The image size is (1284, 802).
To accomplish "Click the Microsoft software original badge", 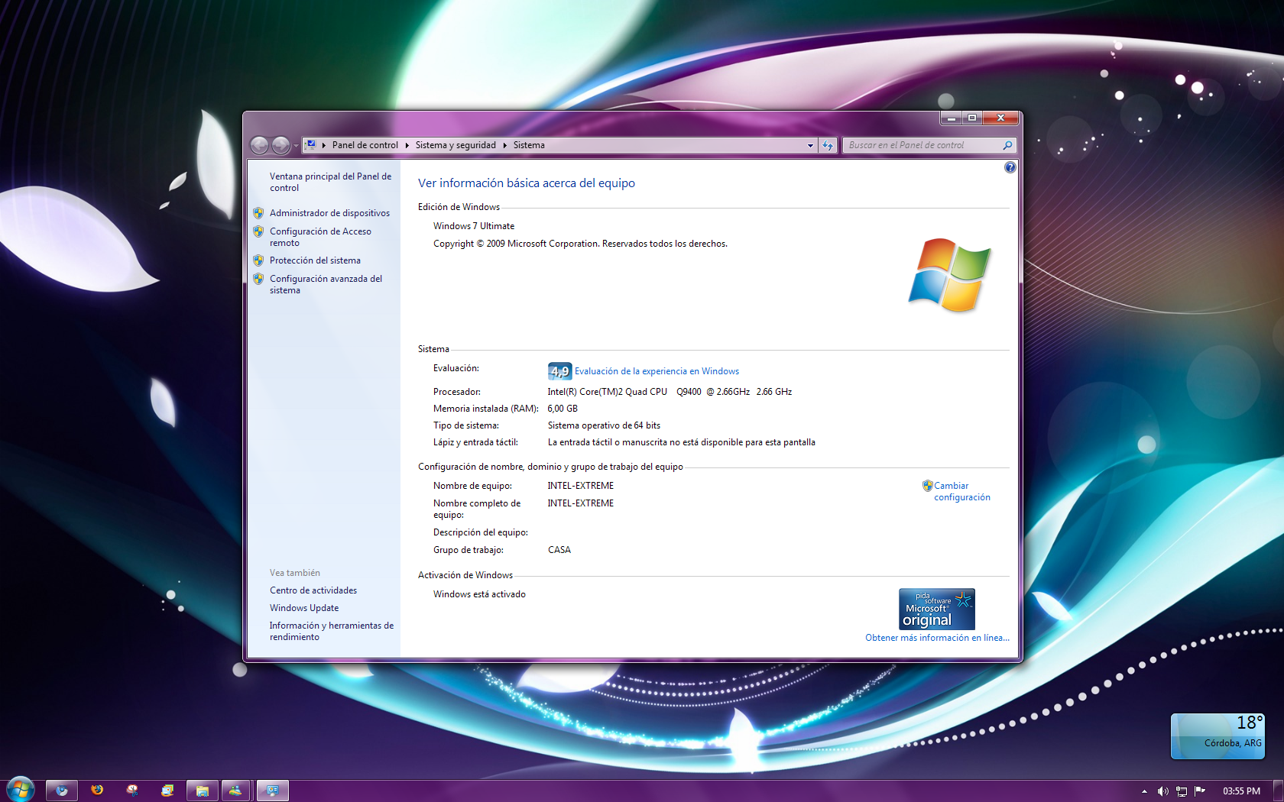I will (936, 609).
